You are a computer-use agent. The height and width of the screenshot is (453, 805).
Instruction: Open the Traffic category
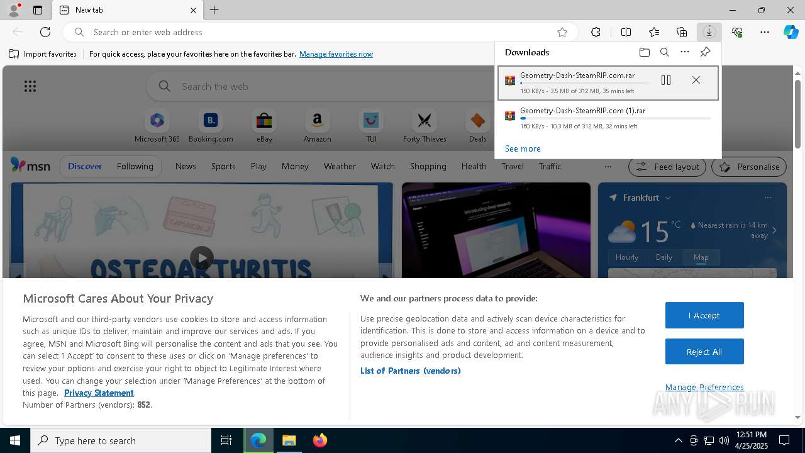point(550,166)
